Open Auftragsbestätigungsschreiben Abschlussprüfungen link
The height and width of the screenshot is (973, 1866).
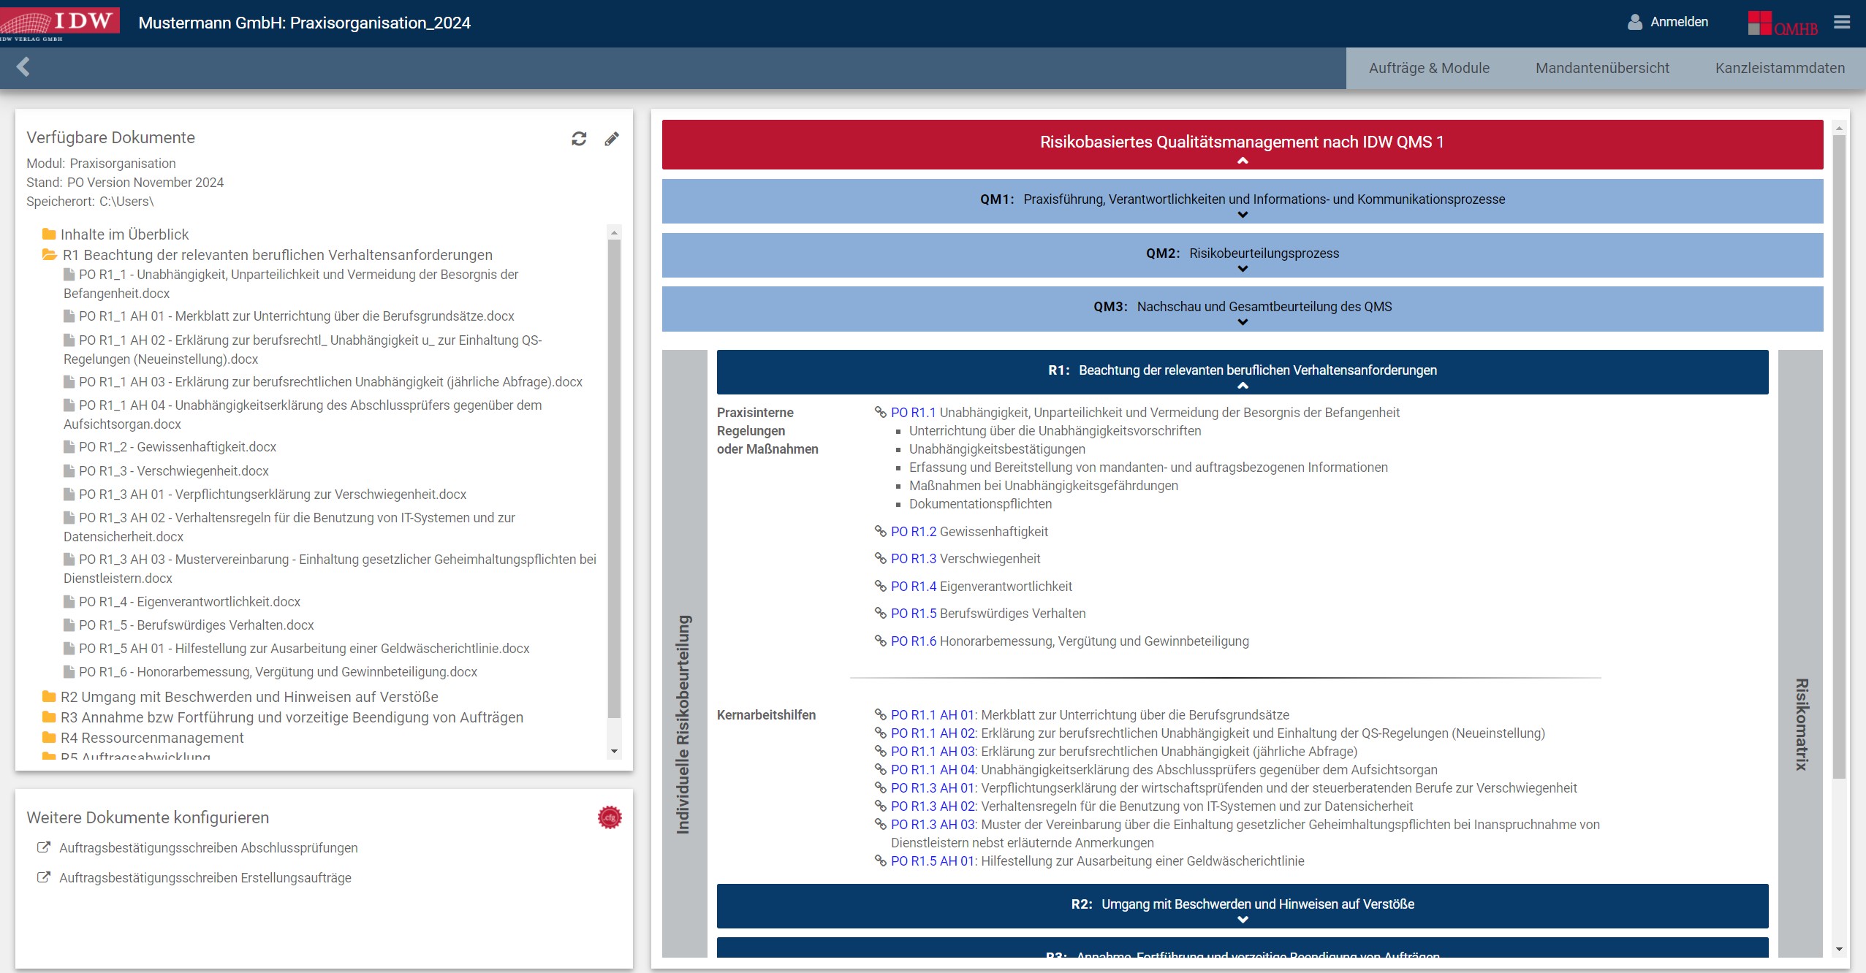208,848
